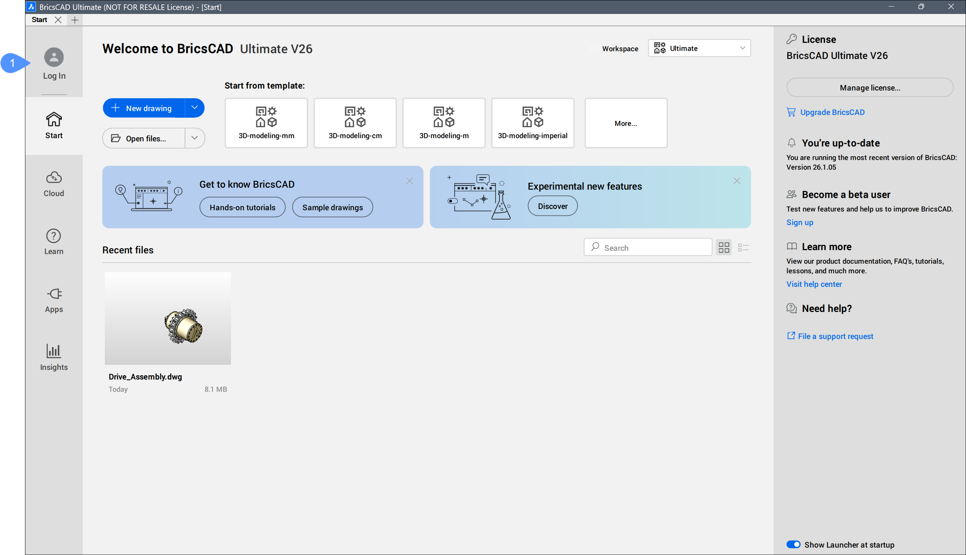Viewport: 966px width, 555px height.
Task: Close the Get to know BricsCAD banner
Action: pyautogui.click(x=409, y=181)
